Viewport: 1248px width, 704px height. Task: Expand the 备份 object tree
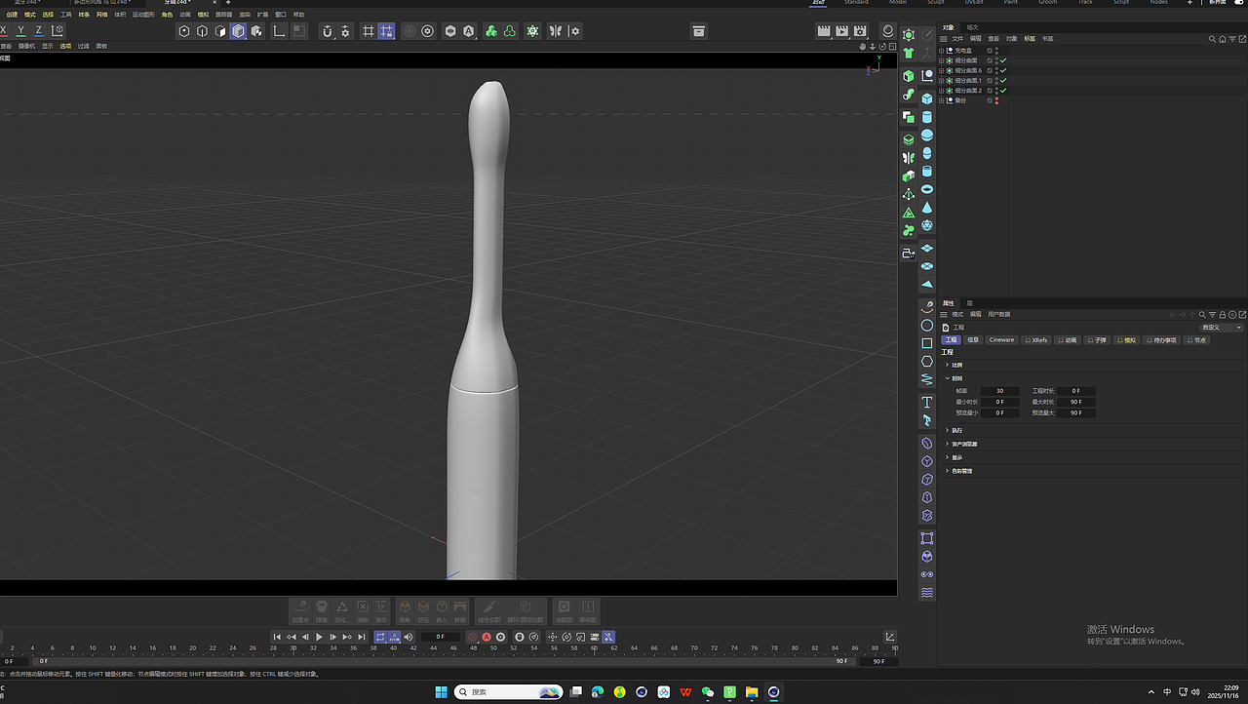pos(941,100)
